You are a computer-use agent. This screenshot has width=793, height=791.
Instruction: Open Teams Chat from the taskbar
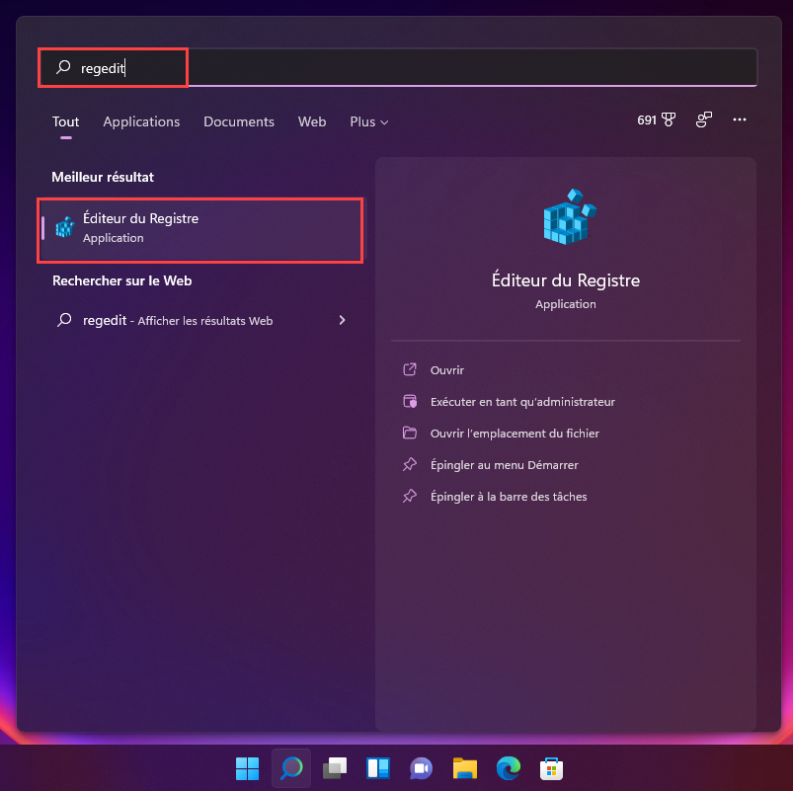point(422,768)
